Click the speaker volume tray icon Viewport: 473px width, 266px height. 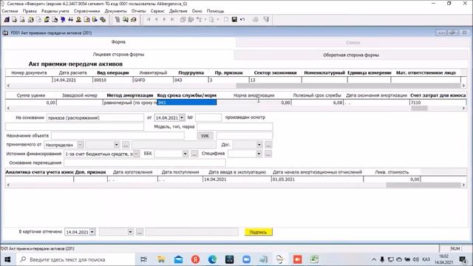(416, 259)
